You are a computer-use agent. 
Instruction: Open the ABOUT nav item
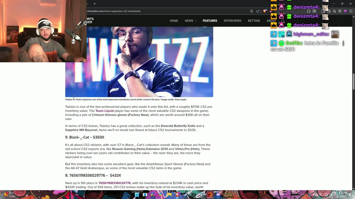click(271, 21)
